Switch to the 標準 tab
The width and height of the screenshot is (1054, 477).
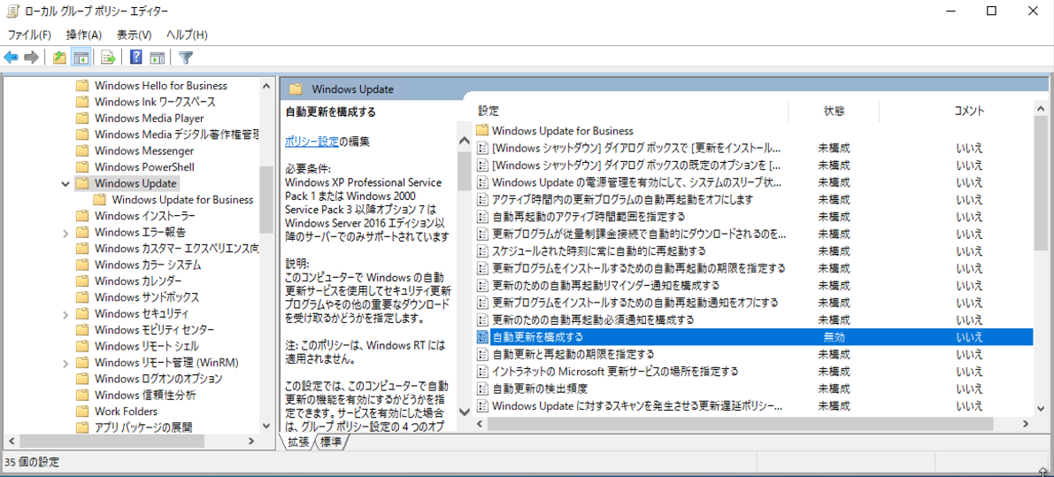click(331, 442)
